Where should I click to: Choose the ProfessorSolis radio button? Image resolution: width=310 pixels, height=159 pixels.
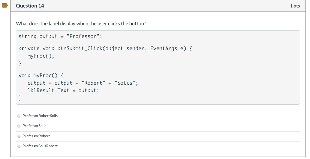[x=19, y=126]
